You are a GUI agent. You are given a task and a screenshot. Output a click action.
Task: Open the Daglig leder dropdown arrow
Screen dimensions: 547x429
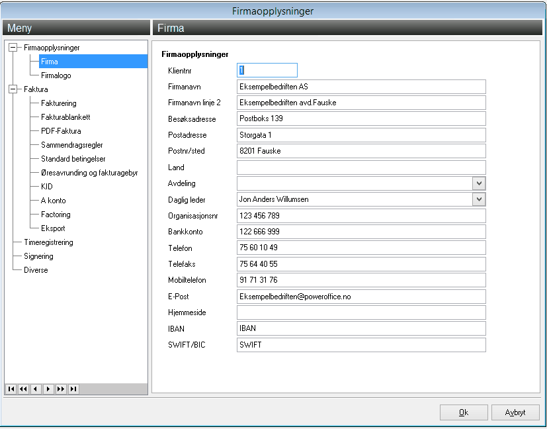(x=479, y=199)
